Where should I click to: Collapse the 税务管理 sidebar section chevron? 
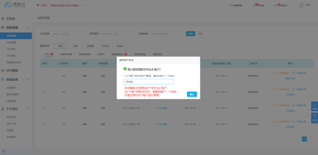click(x=28, y=27)
